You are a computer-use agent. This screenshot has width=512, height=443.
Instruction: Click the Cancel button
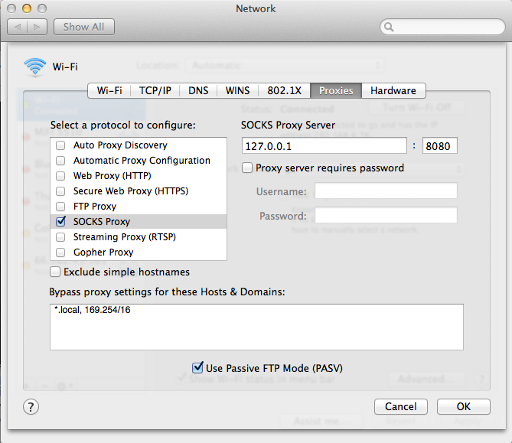tap(401, 406)
